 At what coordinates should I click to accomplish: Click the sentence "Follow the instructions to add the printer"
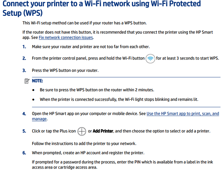84,144
